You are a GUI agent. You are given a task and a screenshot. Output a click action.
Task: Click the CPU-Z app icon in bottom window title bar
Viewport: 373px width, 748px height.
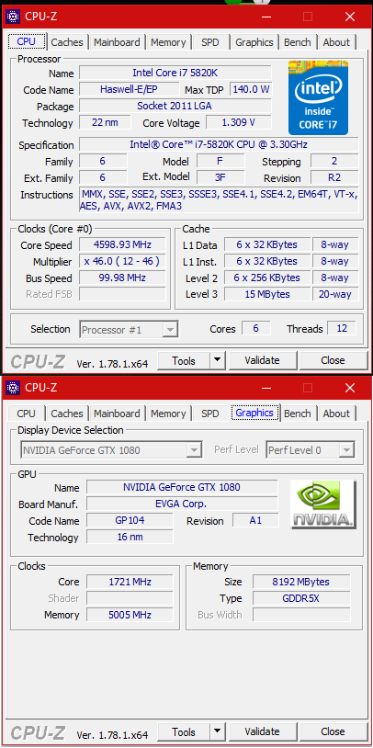tap(12, 388)
